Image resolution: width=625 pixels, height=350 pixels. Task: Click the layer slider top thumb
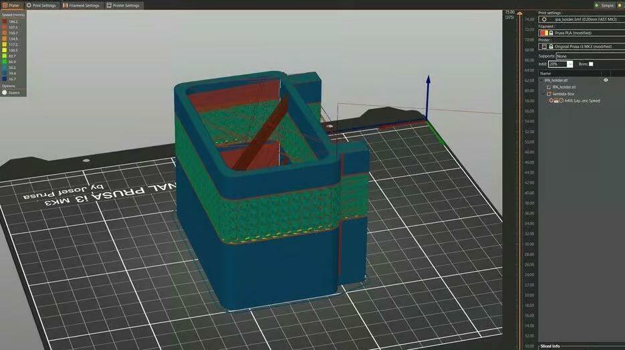click(519, 13)
